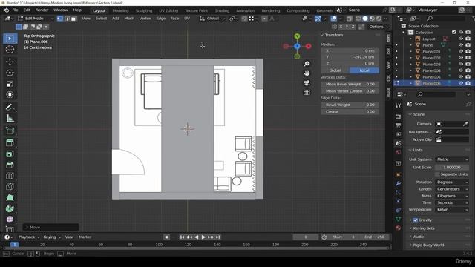Hide Plane.003 eye icon
This screenshot has width=475, height=267.
click(461, 65)
